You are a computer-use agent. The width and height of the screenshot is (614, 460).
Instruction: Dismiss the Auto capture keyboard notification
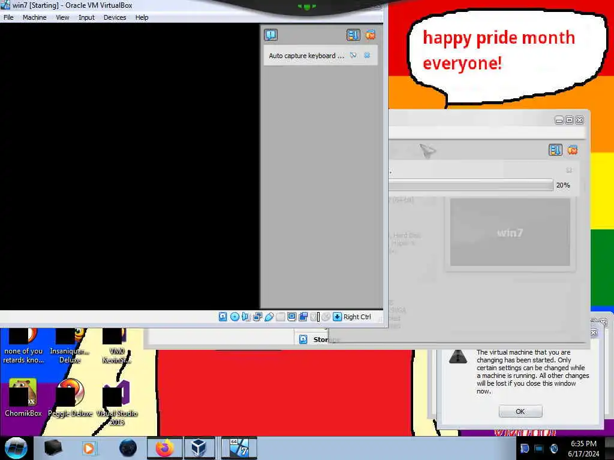coord(367,55)
